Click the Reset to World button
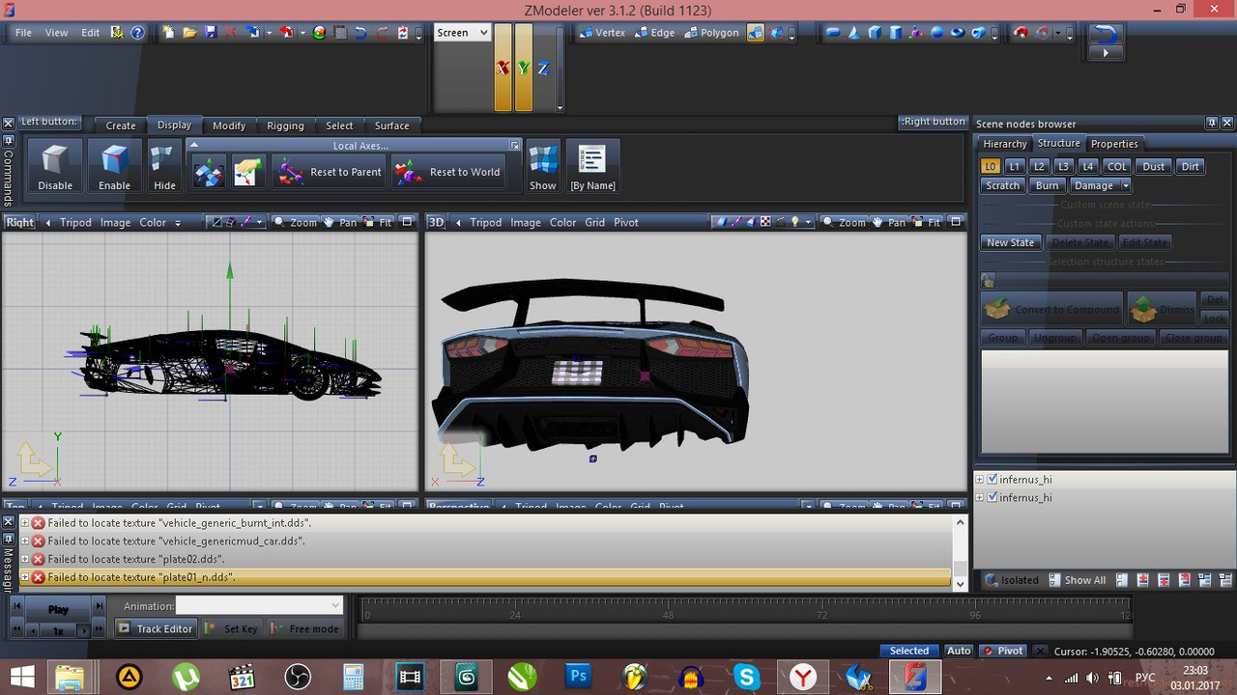The width and height of the screenshot is (1237, 695). 448,172
